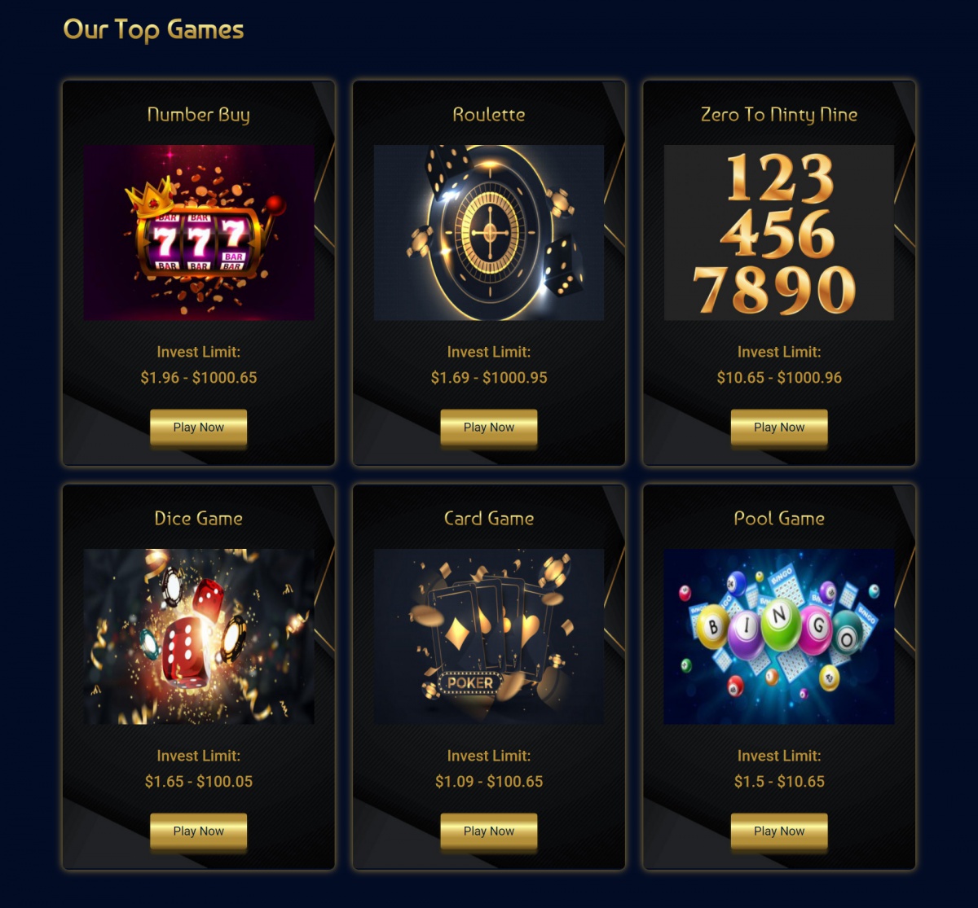Play Now under Number Buy
The image size is (978, 908).
click(x=199, y=428)
